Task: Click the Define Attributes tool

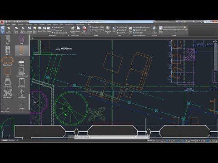Action: pos(23,29)
